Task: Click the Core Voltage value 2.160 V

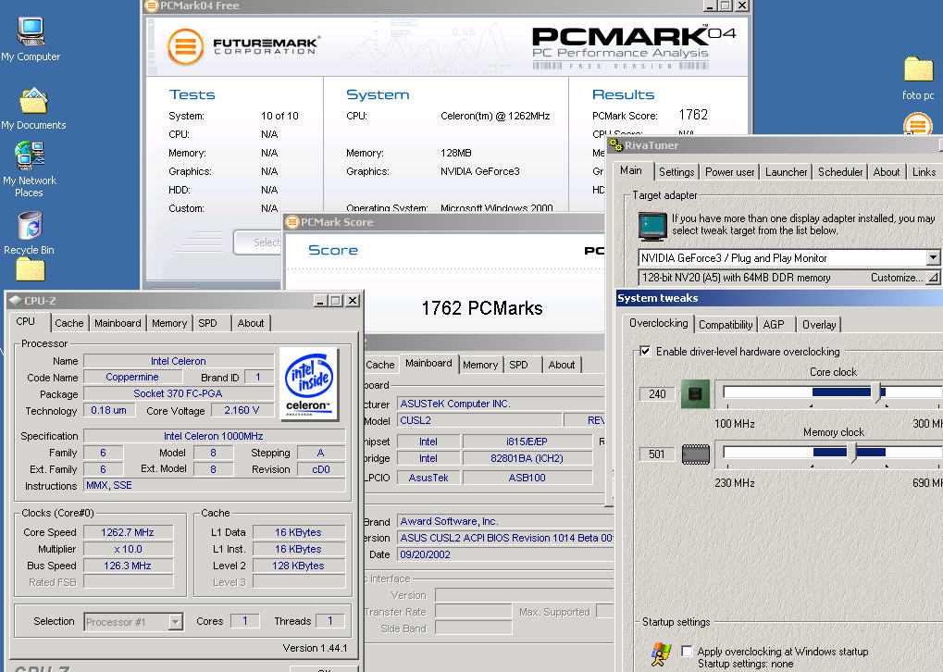Action: pos(242,410)
